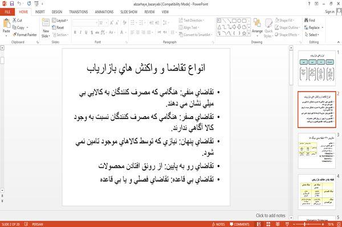Open the Align Text dropdown

click(189, 27)
